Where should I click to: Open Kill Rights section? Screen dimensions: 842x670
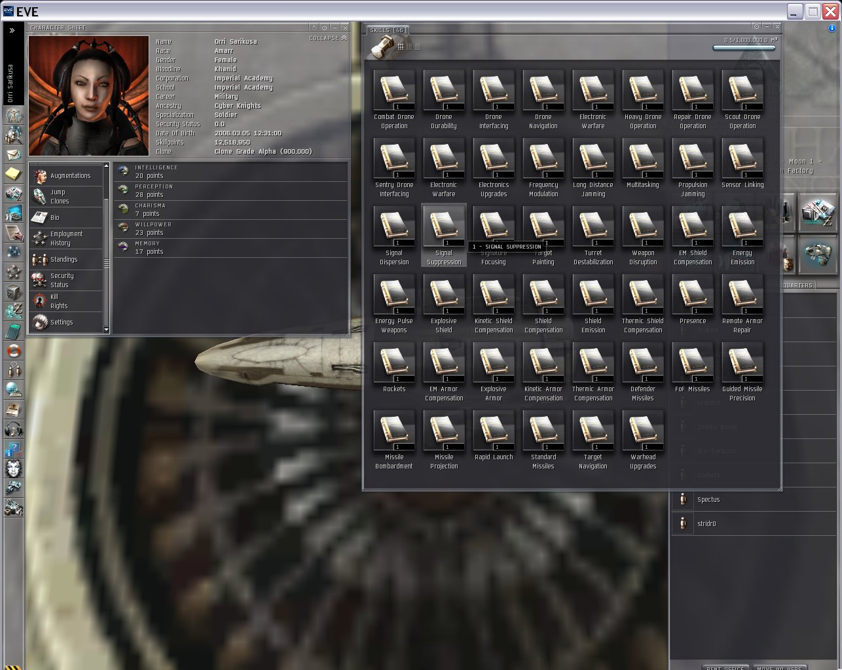pos(65,302)
